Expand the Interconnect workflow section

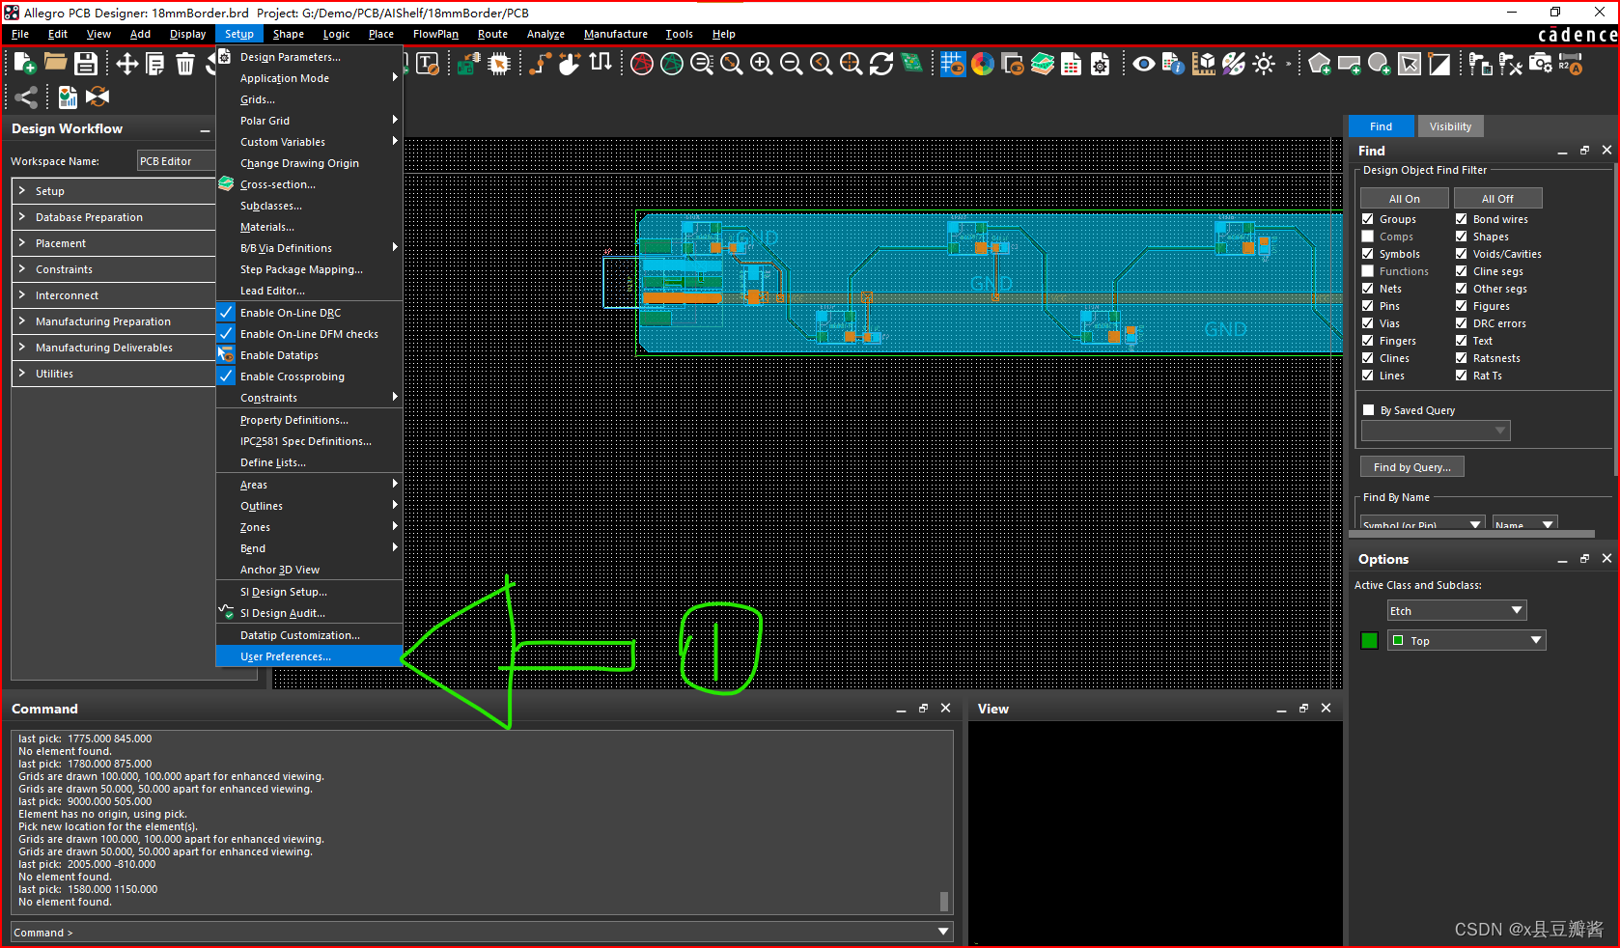pyautogui.click(x=22, y=295)
